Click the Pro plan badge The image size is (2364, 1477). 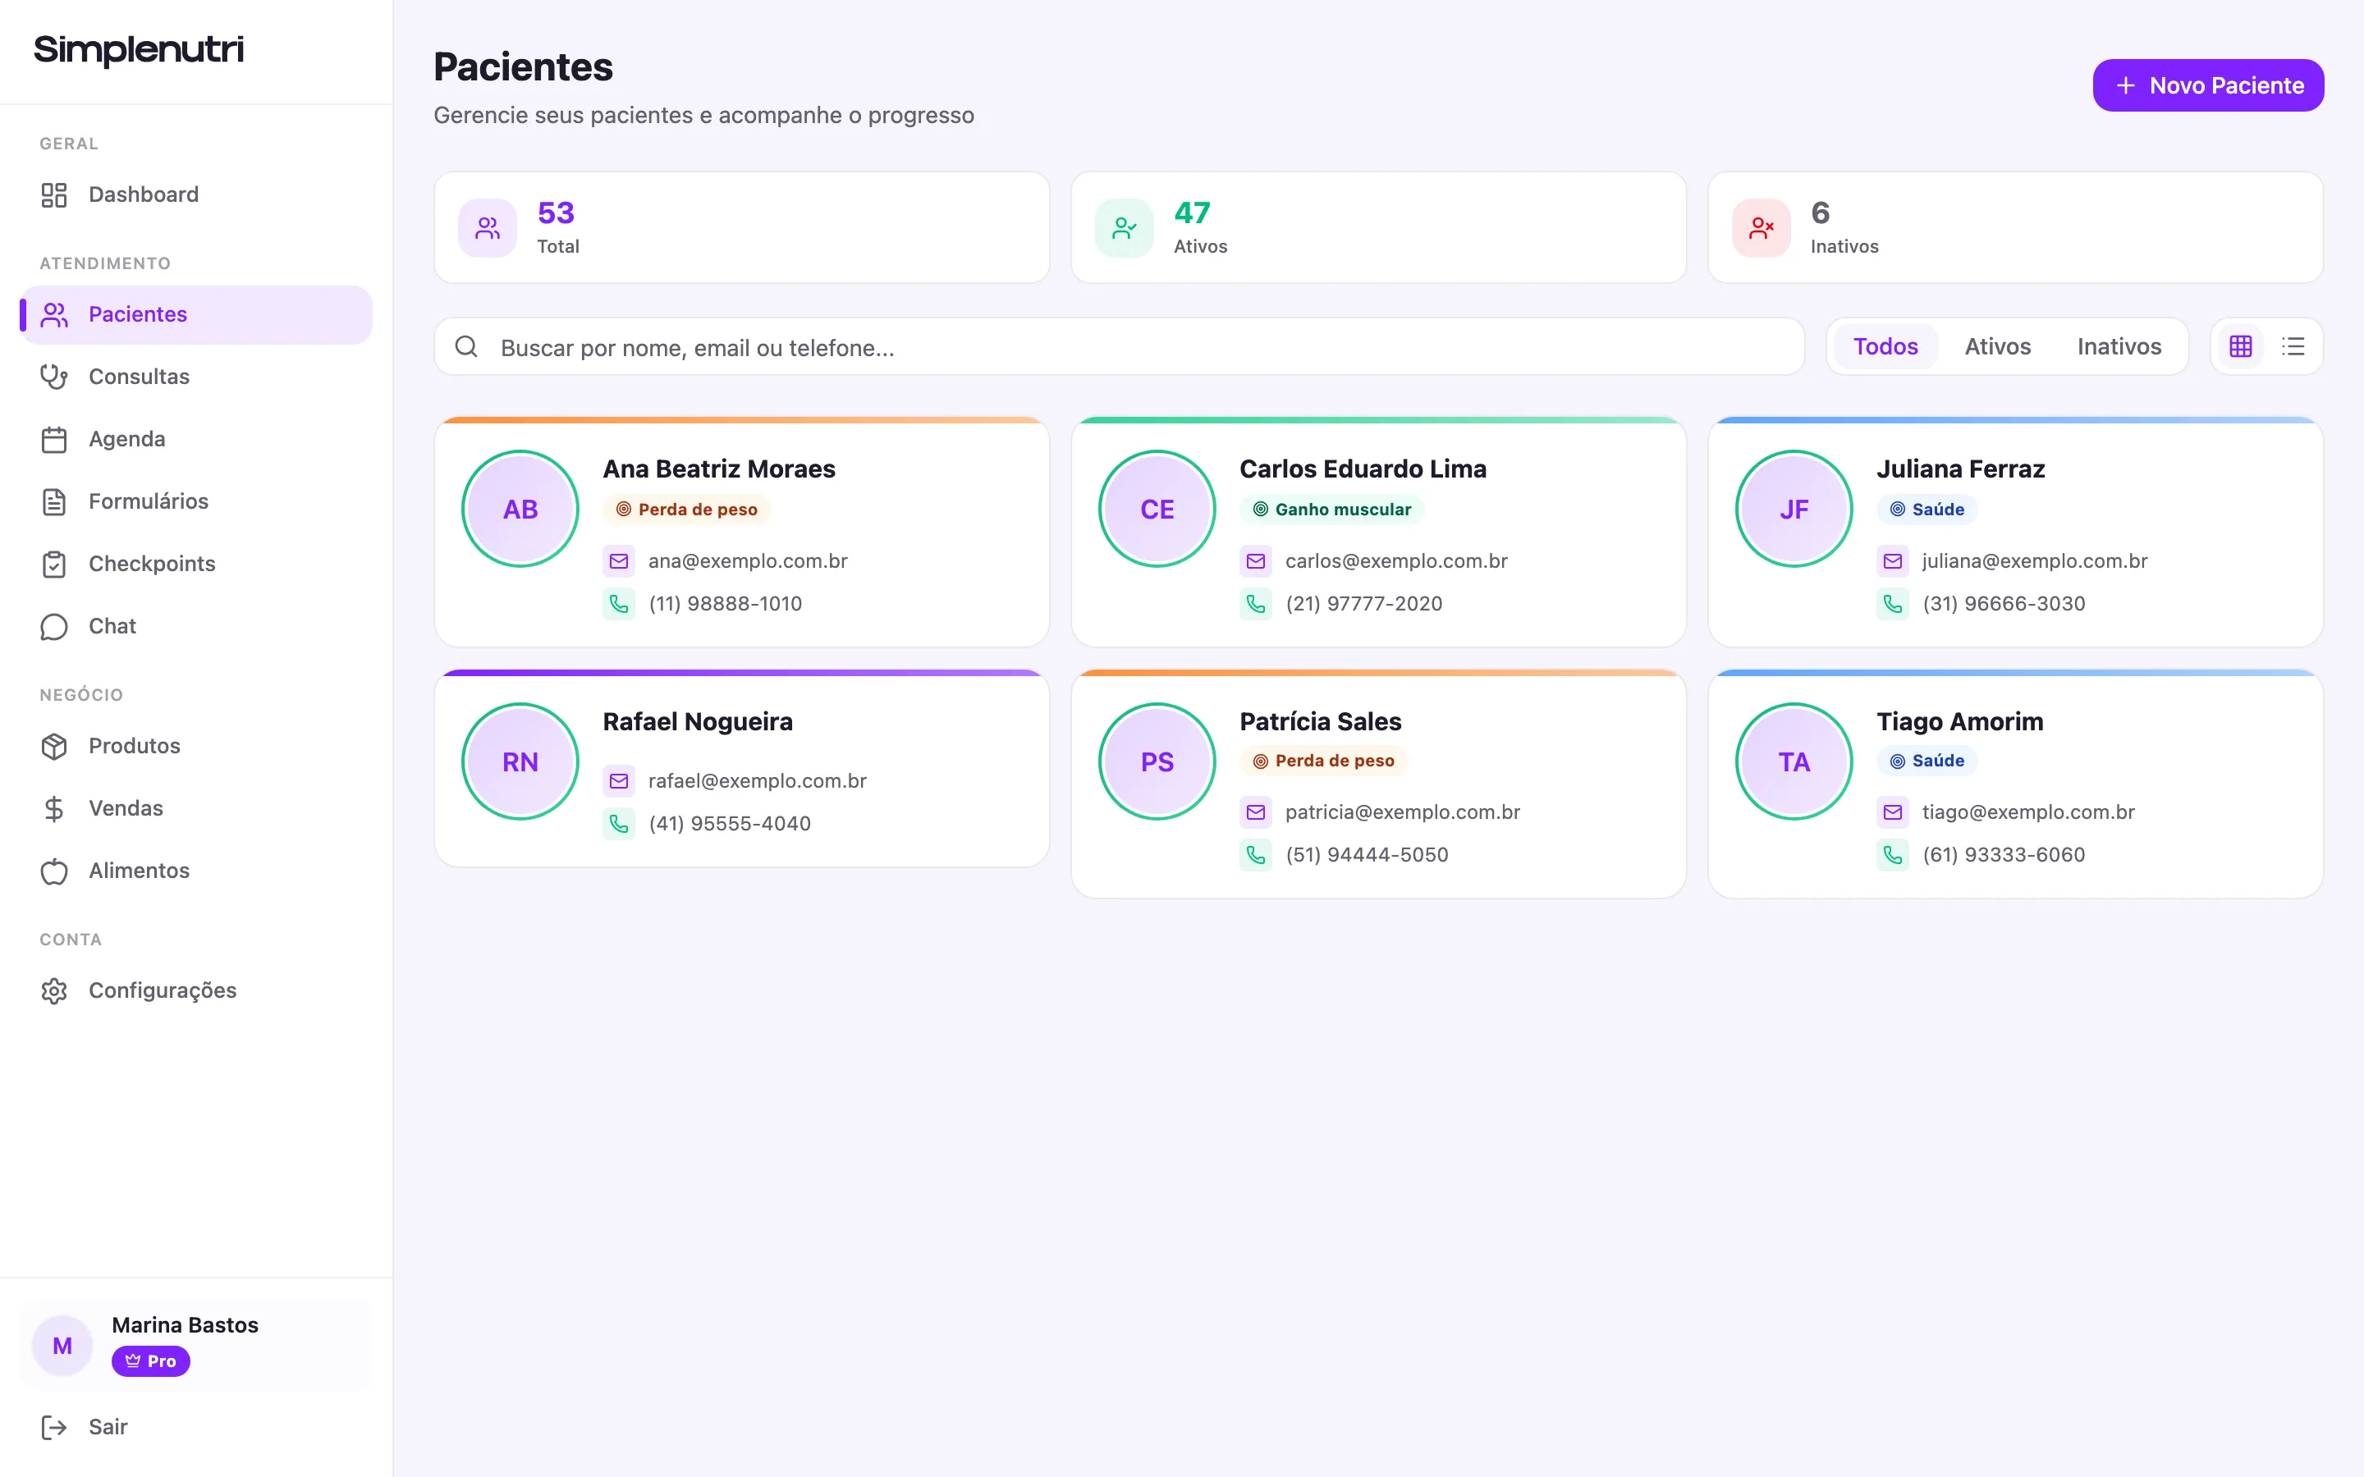click(x=150, y=1360)
